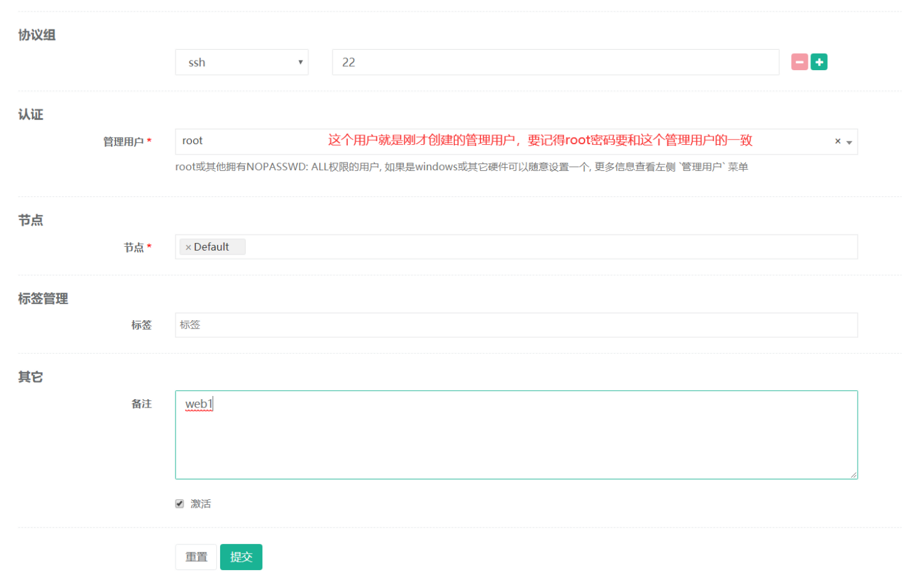Click the green 提交 submit button

click(x=241, y=557)
